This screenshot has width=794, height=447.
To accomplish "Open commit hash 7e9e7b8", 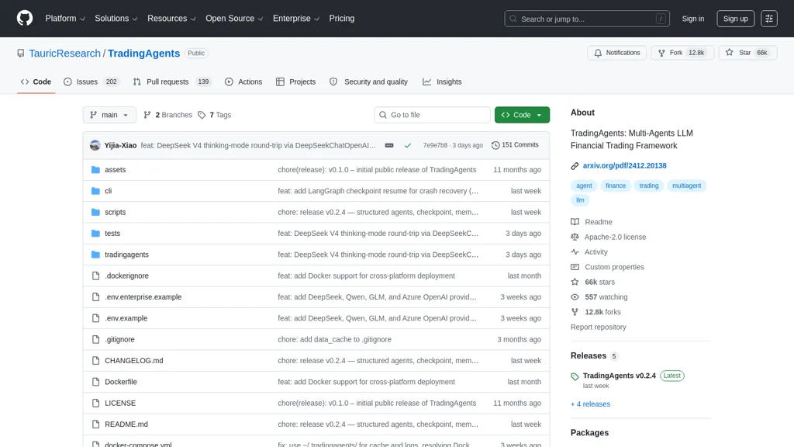I will pyautogui.click(x=435, y=145).
